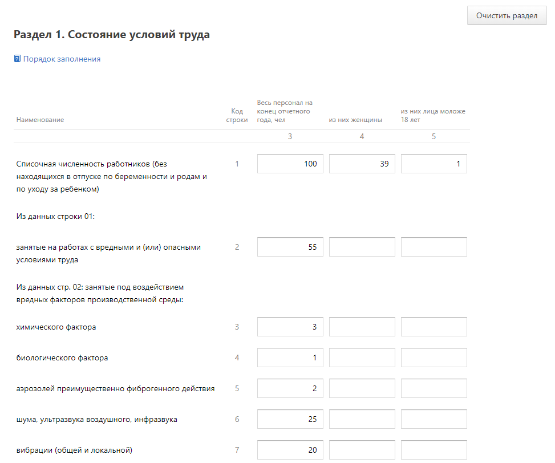The height and width of the screenshot is (463, 555).
Task: Click women field for химического фактора
Action: point(362,327)
